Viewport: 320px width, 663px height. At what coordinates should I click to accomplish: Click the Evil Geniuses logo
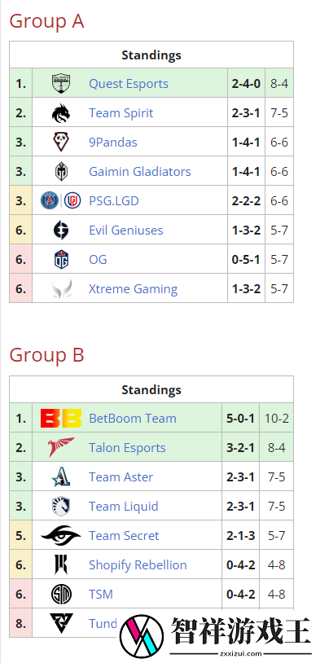click(61, 230)
